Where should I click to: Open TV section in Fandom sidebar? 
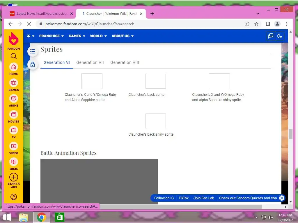click(13, 132)
